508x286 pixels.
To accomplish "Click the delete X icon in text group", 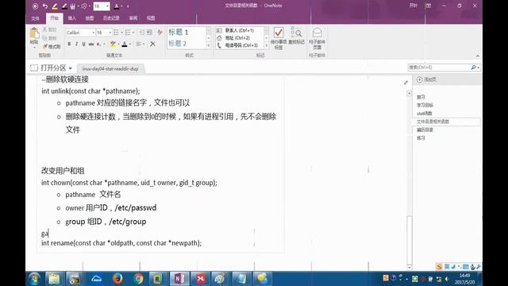I will click(152, 44).
